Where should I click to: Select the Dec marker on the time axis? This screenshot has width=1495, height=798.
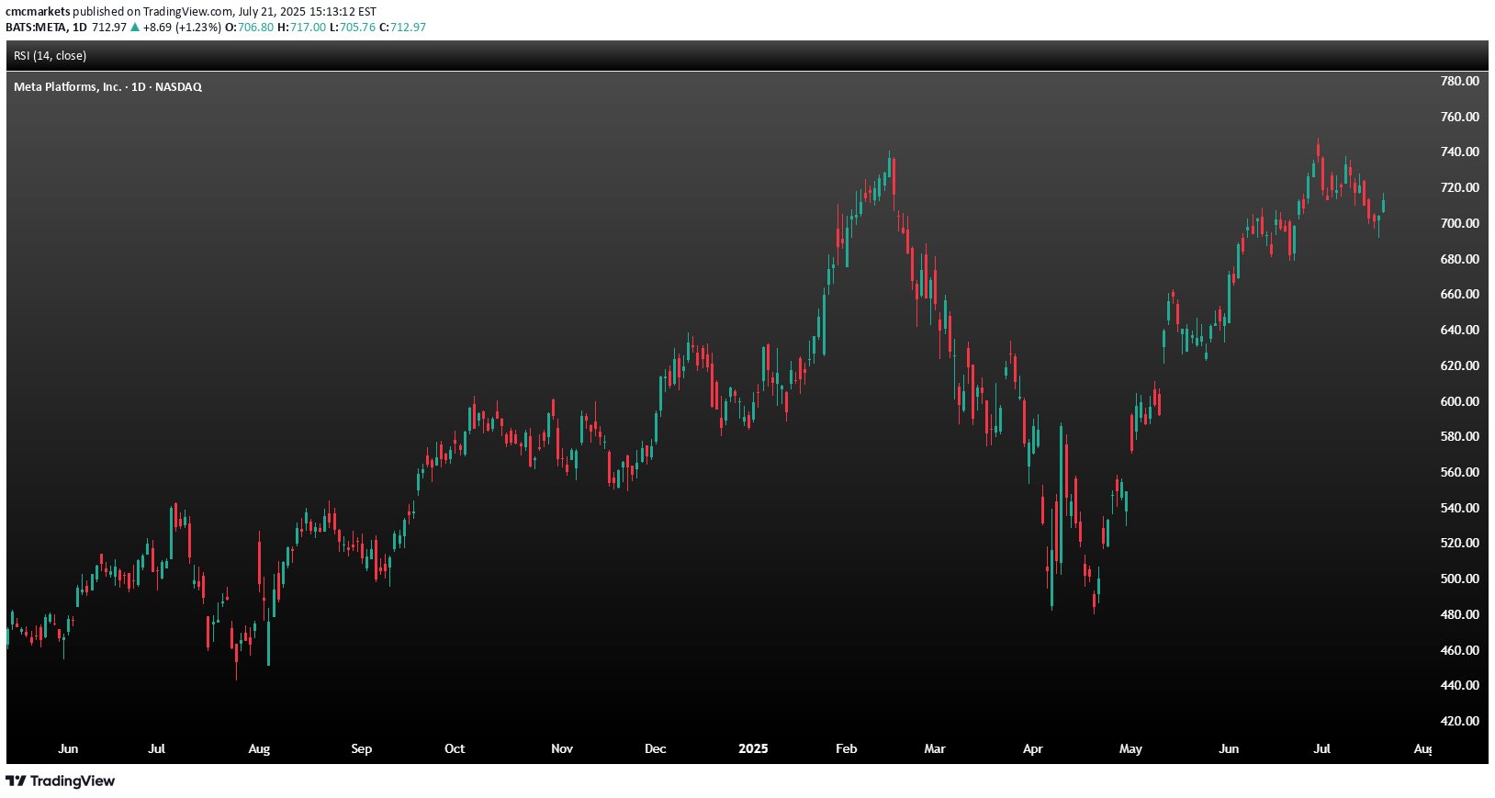point(656,749)
